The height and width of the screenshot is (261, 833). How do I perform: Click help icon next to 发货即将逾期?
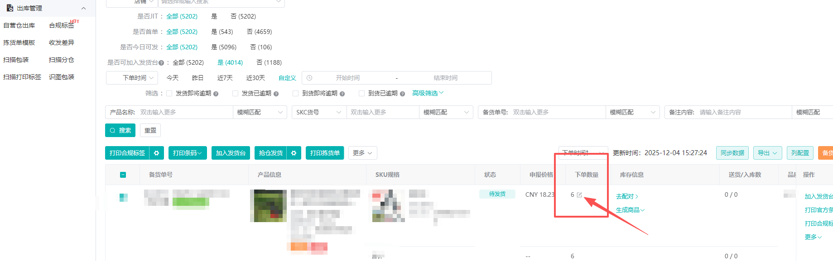tap(216, 94)
